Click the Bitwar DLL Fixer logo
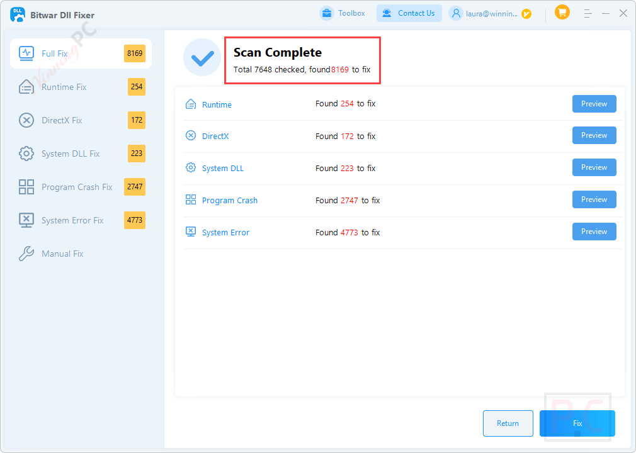 click(17, 14)
